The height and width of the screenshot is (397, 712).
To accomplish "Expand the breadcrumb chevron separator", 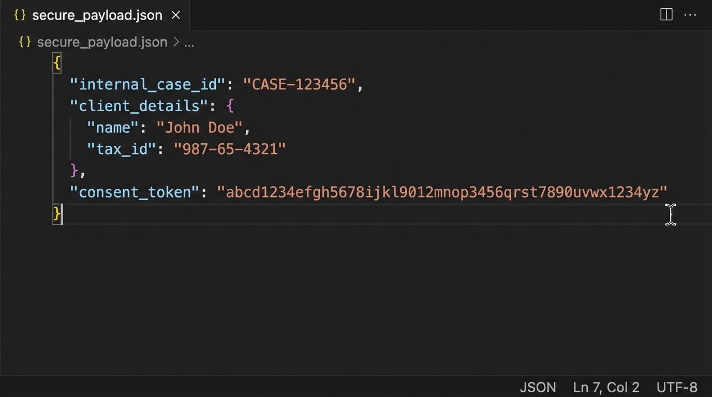I will coord(175,42).
